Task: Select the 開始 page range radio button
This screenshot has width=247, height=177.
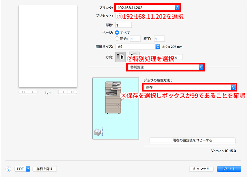Action: click(x=117, y=38)
